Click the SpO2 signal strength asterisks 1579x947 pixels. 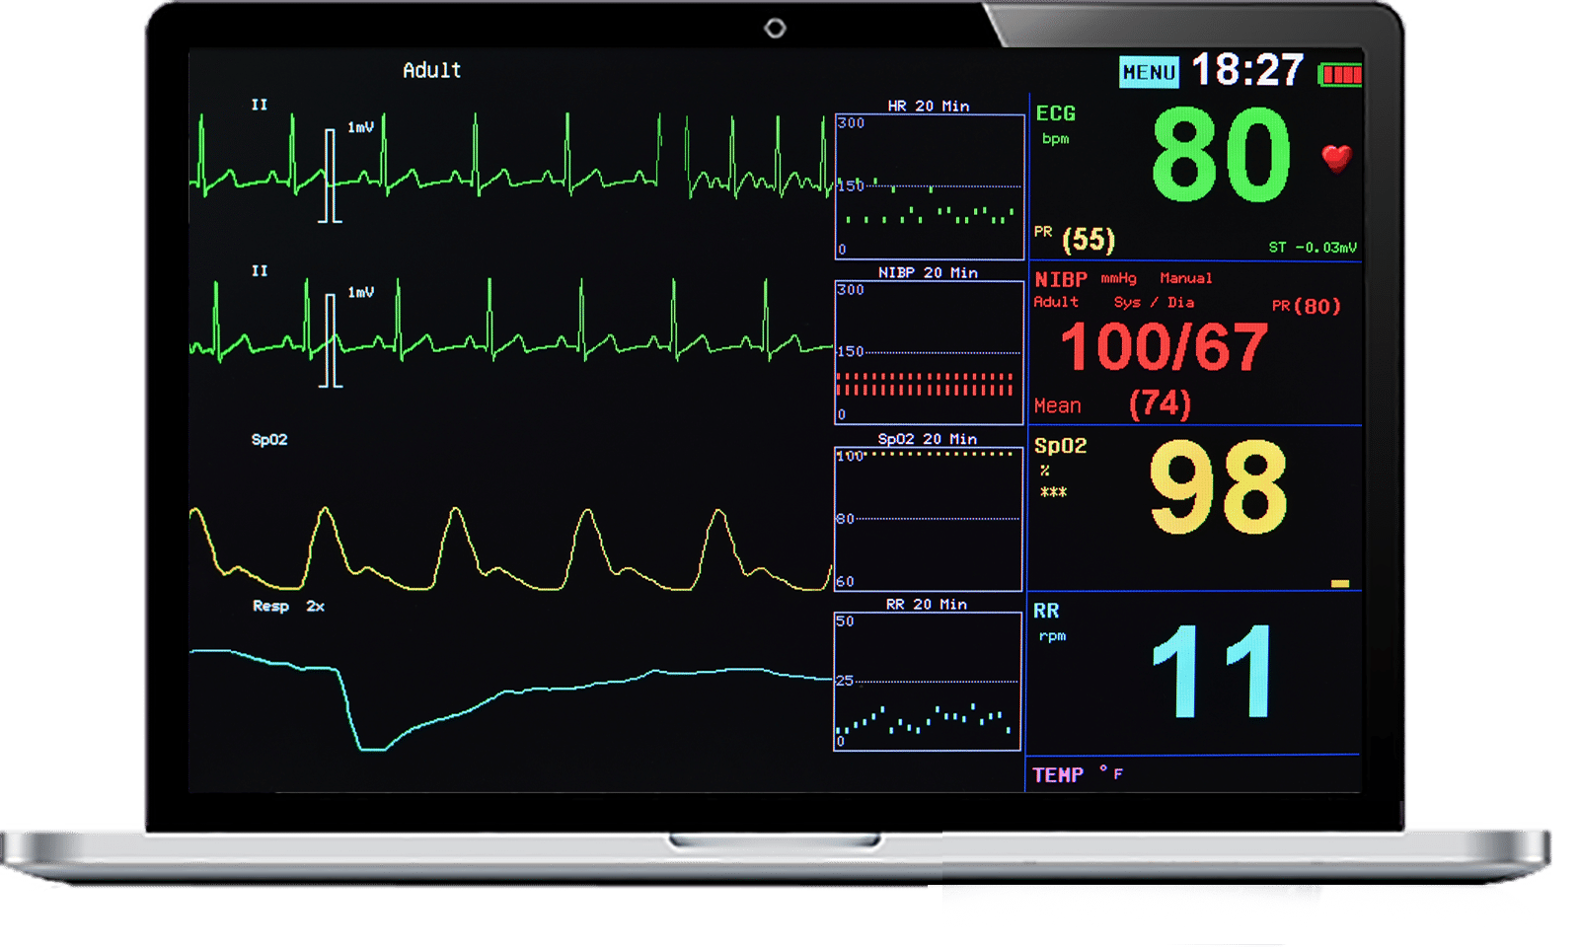[1053, 492]
